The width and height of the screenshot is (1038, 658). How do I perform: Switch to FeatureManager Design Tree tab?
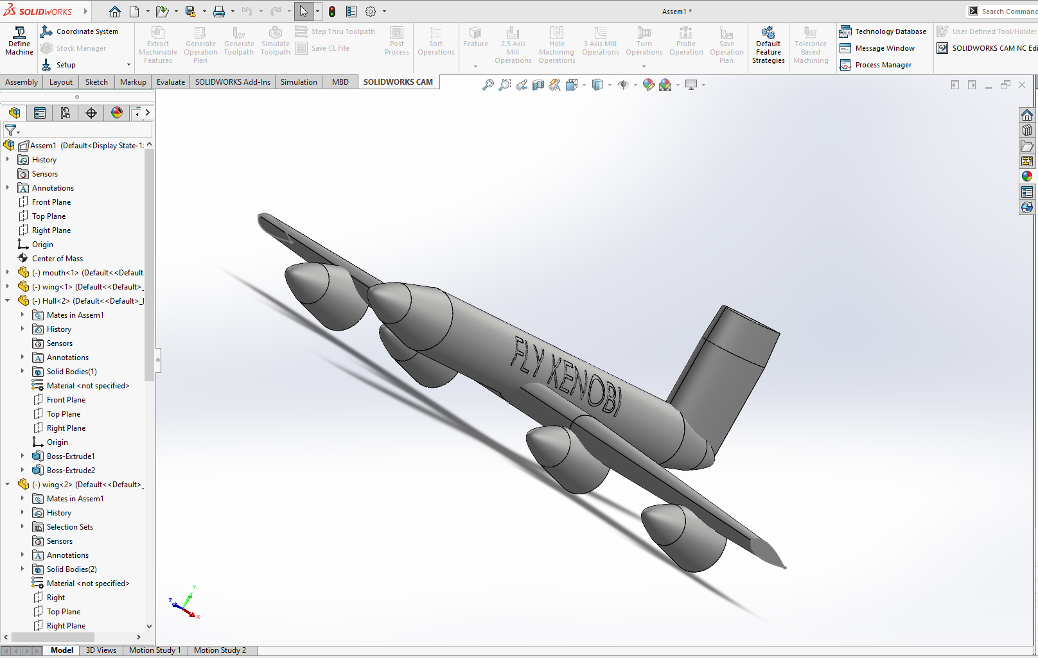click(14, 113)
